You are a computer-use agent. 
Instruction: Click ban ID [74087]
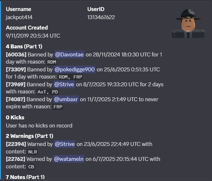[x=16, y=99]
